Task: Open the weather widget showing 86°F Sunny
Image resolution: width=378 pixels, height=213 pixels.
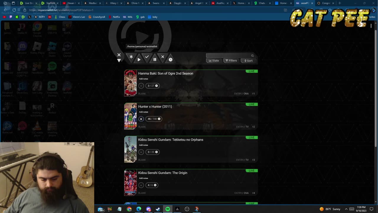Action: (x=330, y=209)
